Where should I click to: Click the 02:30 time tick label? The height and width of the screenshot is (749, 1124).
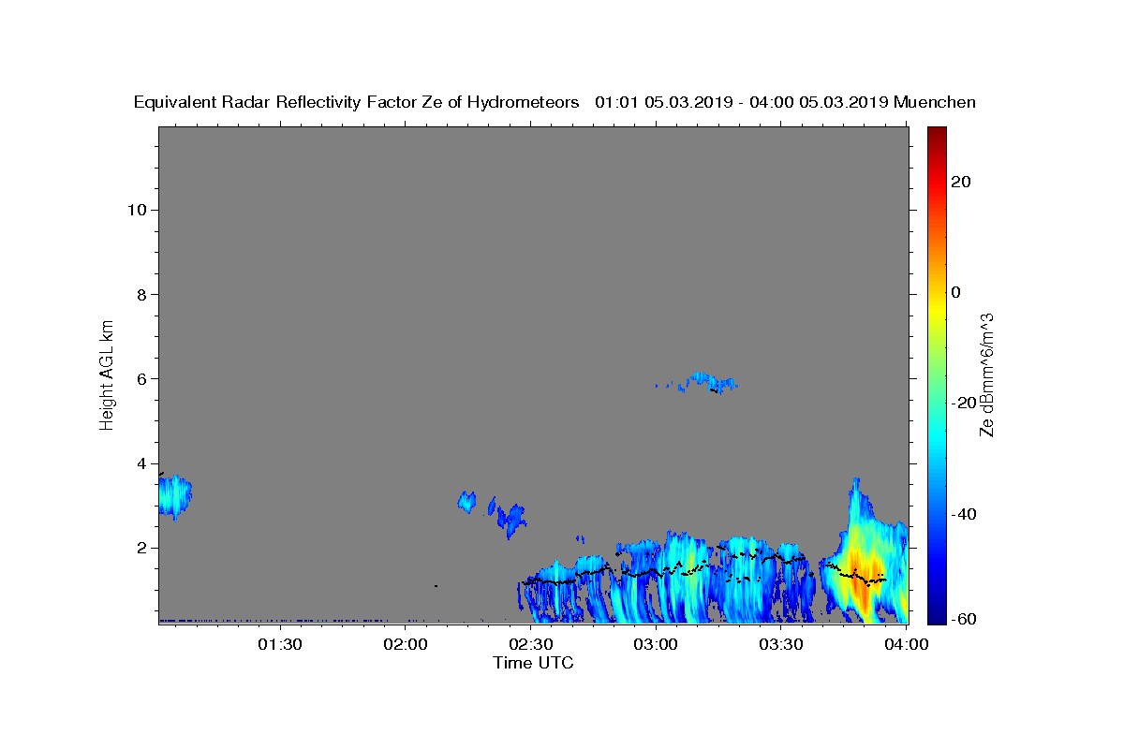pos(530,644)
